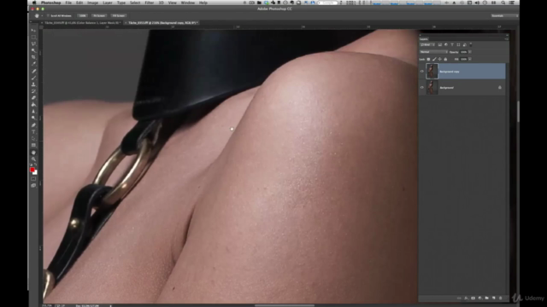Create new adjustment layer icon
The width and height of the screenshot is (547, 307).
480,298
